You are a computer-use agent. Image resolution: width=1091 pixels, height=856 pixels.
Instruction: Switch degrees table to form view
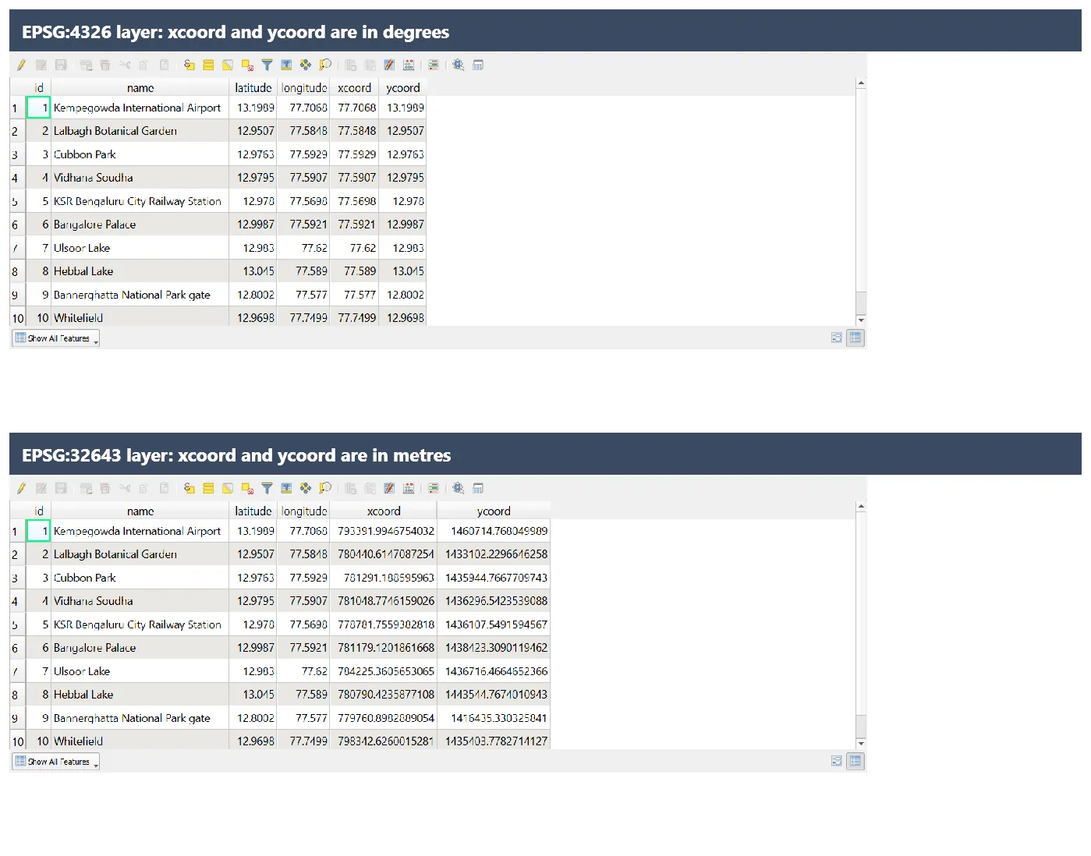[x=836, y=338]
